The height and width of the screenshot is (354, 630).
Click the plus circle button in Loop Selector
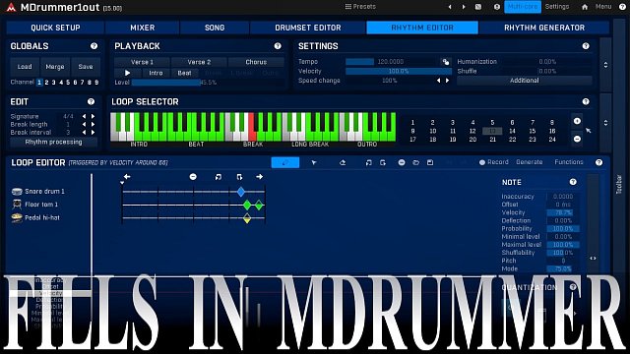tap(577, 121)
